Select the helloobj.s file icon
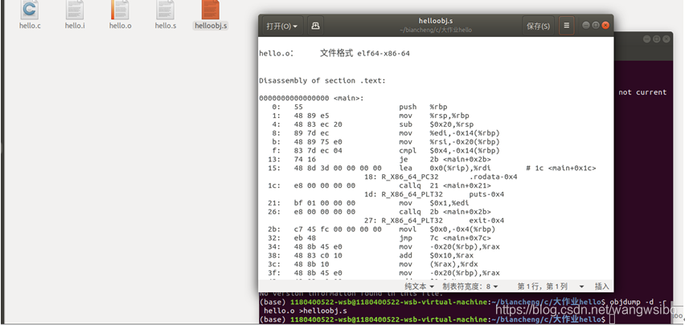The height and width of the screenshot is (325, 685). [x=211, y=10]
